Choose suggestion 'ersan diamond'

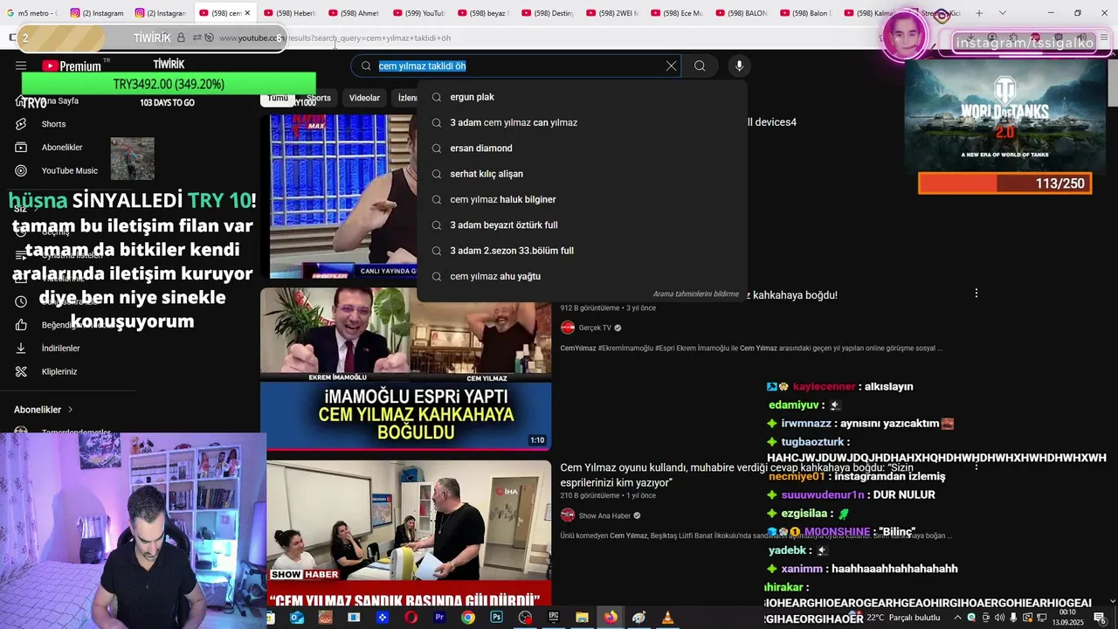point(582,149)
